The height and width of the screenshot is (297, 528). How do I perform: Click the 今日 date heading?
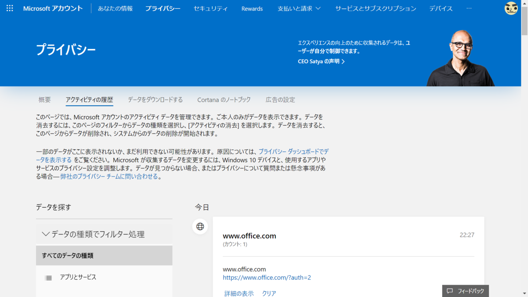(x=202, y=207)
